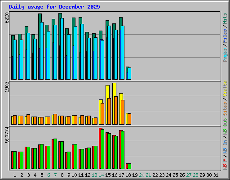Click the 1903 axis value
Viewport: 230px width, 180px height.
7,87
